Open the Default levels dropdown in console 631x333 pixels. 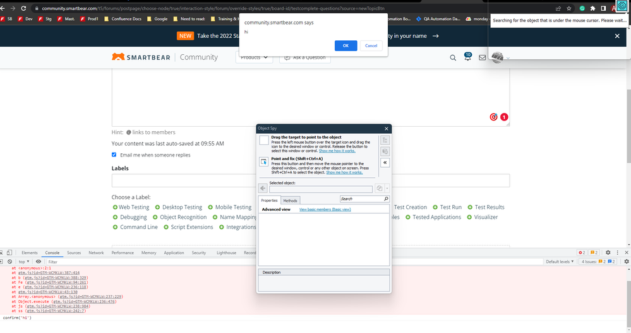pos(560,261)
